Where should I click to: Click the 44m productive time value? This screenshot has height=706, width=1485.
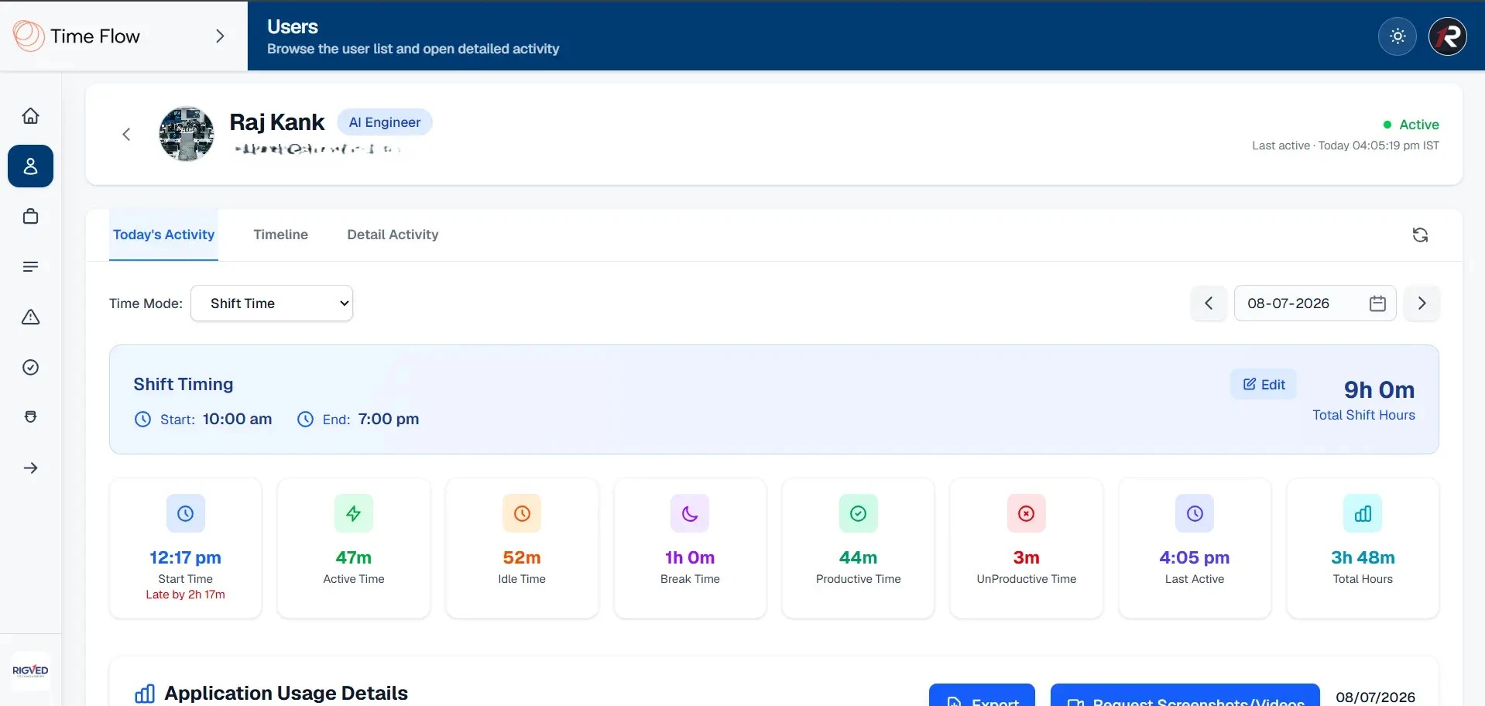(859, 557)
